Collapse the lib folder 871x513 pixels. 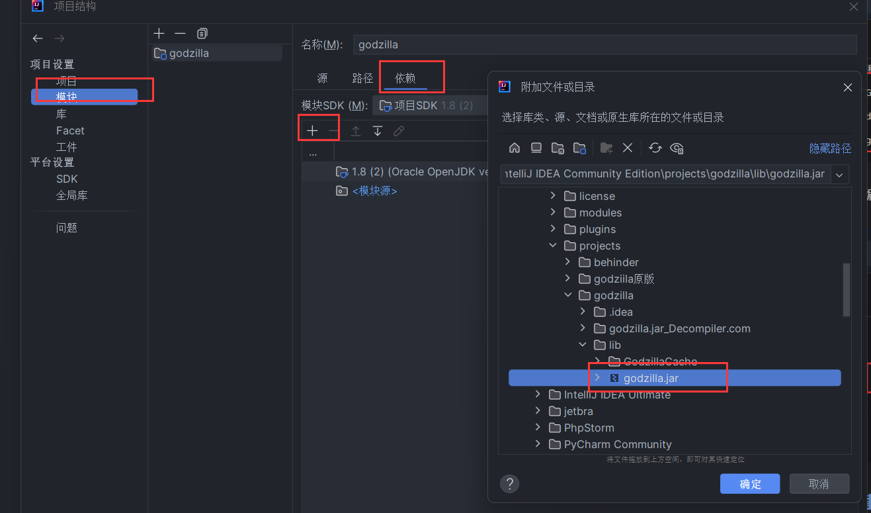tap(583, 345)
